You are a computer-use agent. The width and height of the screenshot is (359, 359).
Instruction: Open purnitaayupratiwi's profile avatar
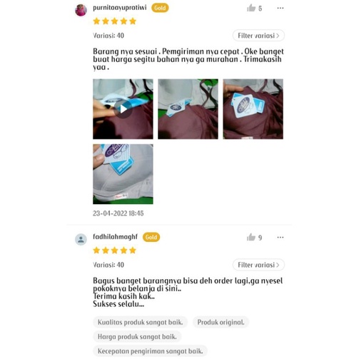coord(81,10)
